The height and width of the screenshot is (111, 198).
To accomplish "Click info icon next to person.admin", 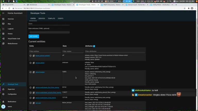I will tap(30, 63).
